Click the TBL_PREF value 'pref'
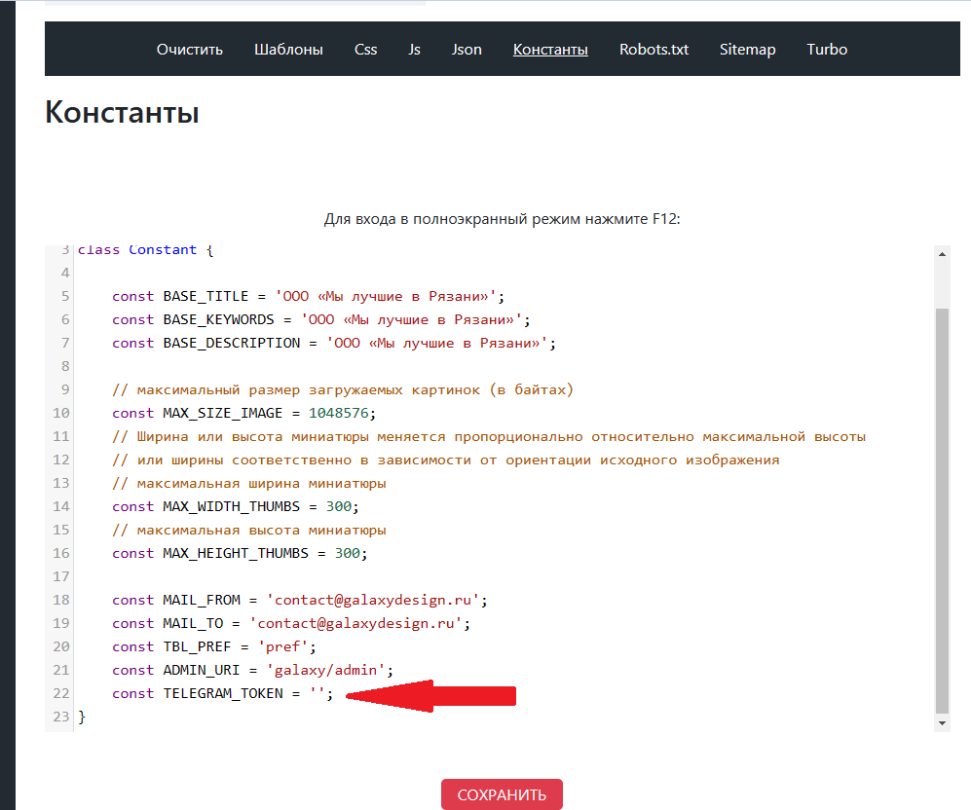971x810 pixels. [x=283, y=647]
